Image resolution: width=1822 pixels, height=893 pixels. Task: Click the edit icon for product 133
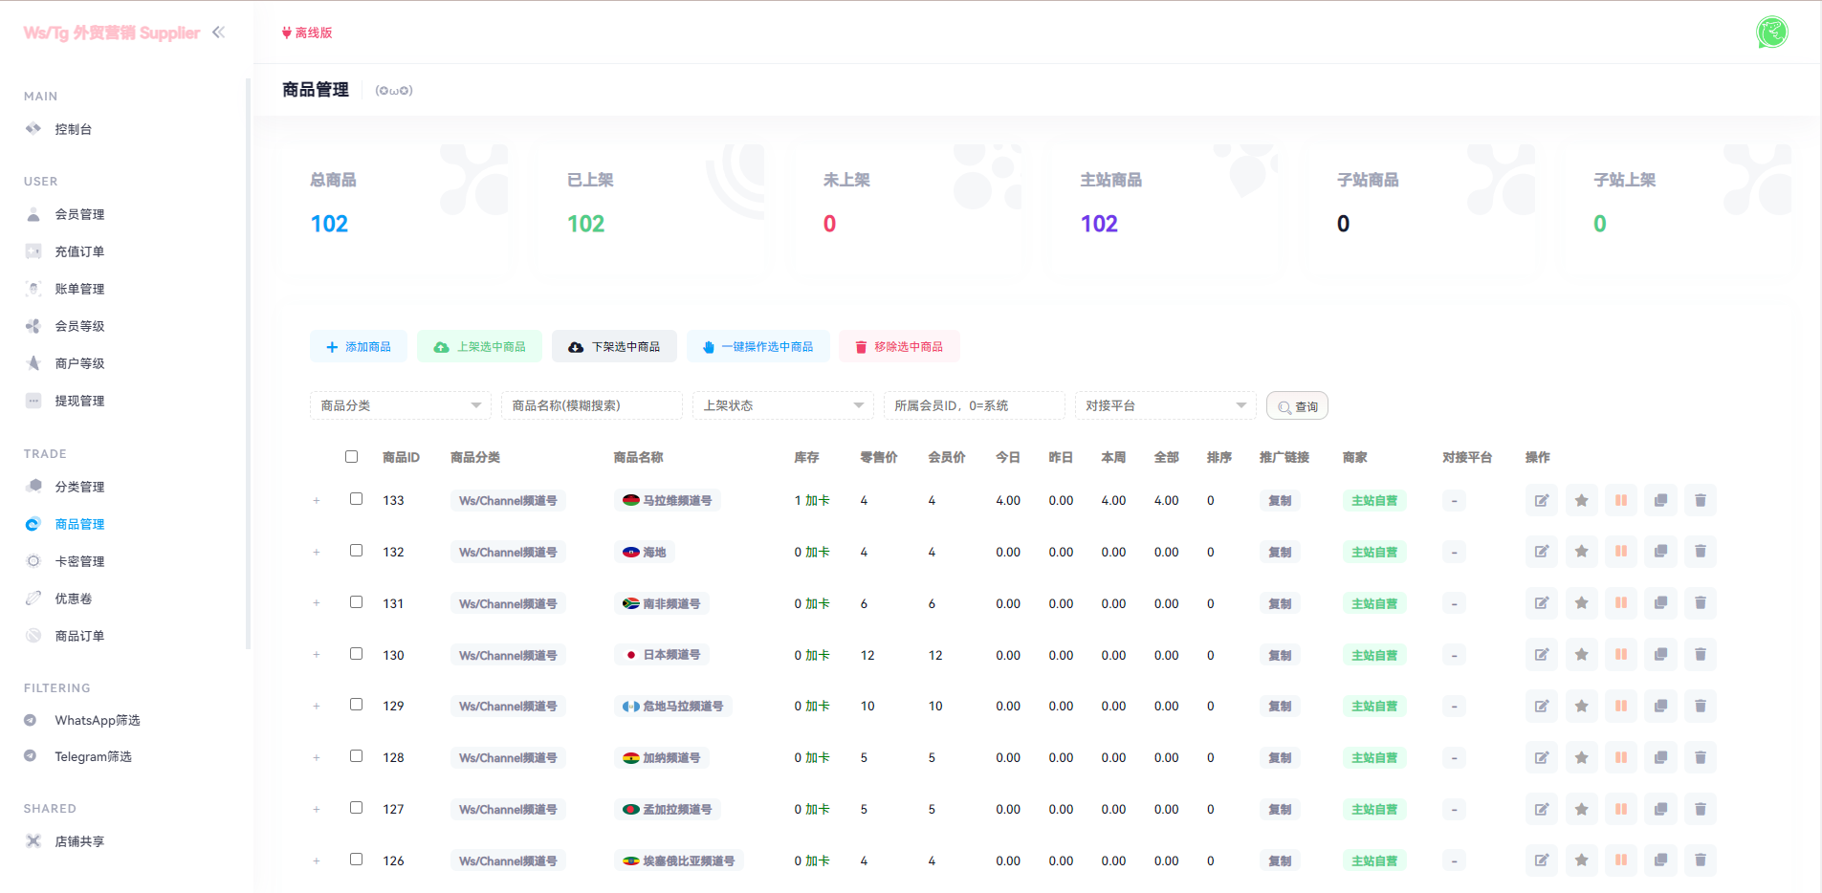(1541, 500)
